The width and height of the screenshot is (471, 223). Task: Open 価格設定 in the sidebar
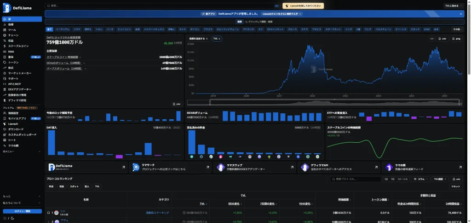click(x=22, y=113)
